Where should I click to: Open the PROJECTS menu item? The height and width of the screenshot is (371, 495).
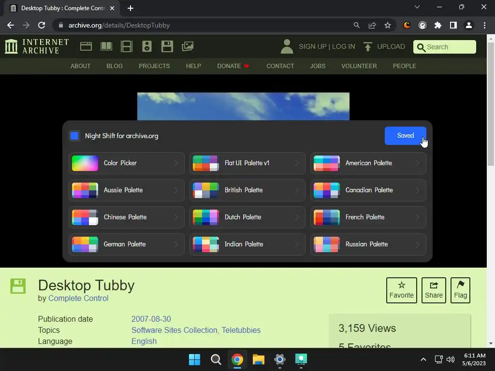coord(154,66)
